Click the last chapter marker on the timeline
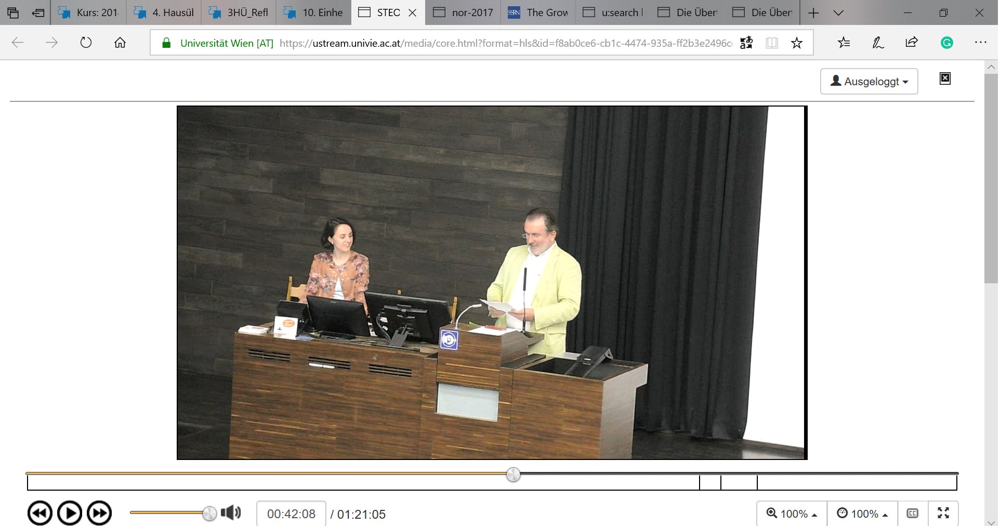1000x526 pixels. coord(757,483)
